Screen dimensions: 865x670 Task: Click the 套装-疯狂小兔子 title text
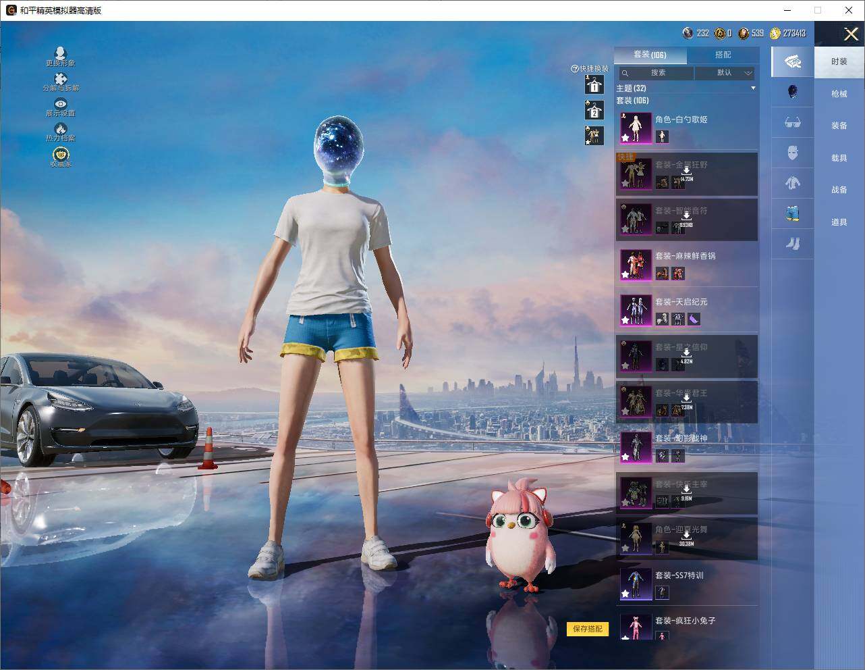(x=686, y=621)
